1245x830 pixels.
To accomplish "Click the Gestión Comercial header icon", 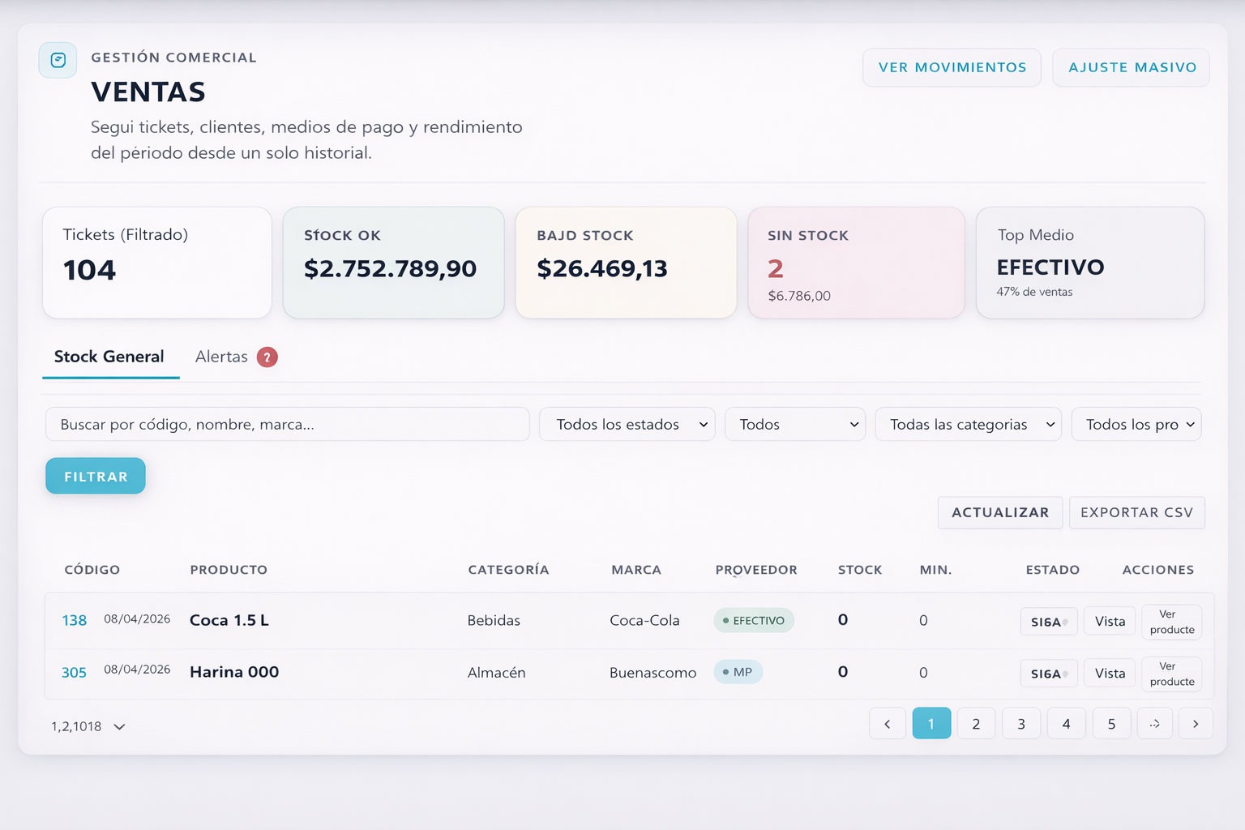I will [58, 60].
